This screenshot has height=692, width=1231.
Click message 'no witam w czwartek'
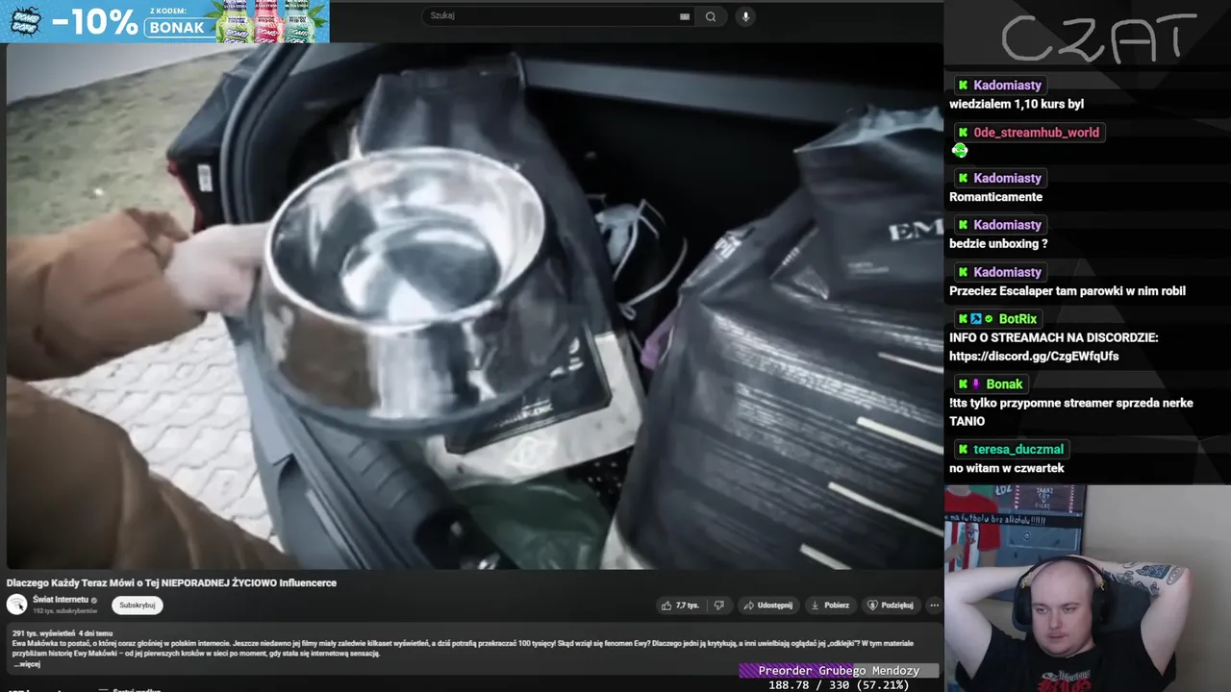coord(1006,468)
